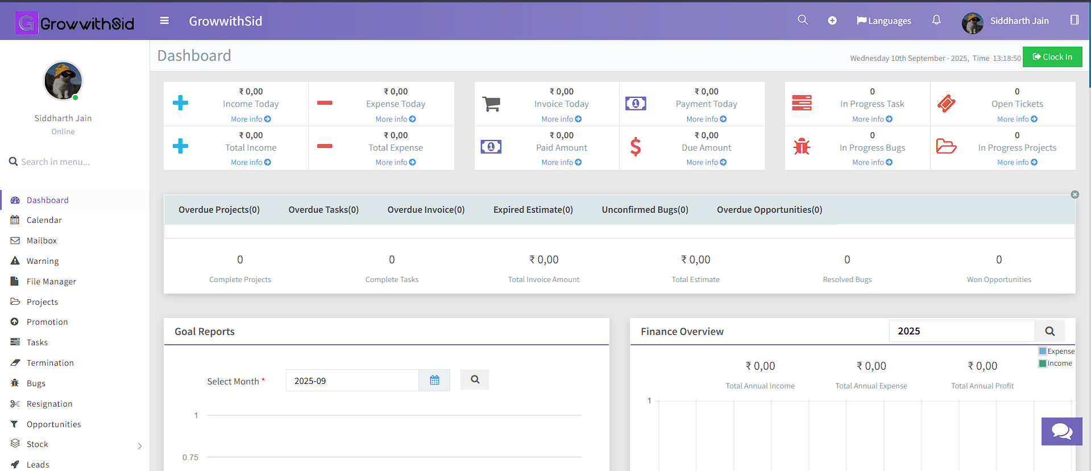This screenshot has width=1091, height=471.
Task: Click More info under Income Today
Action: click(x=250, y=119)
